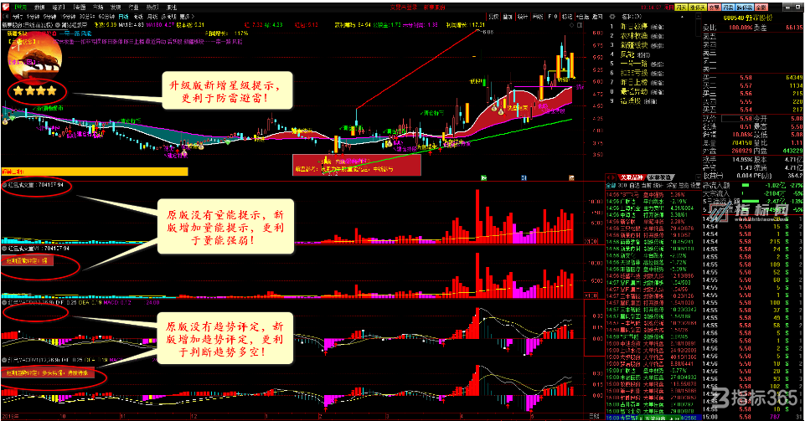Open the F10 company info
This screenshot has width=805, height=421.
point(552,17)
